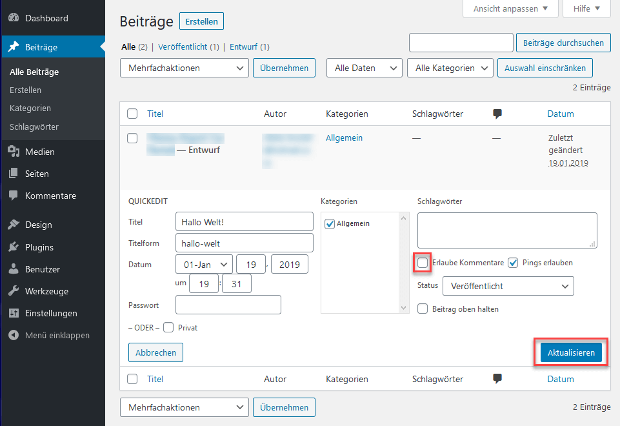The image size is (620, 426).
Task: Click Erstellen button next to Beiträge heading
Action: coord(202,21)
